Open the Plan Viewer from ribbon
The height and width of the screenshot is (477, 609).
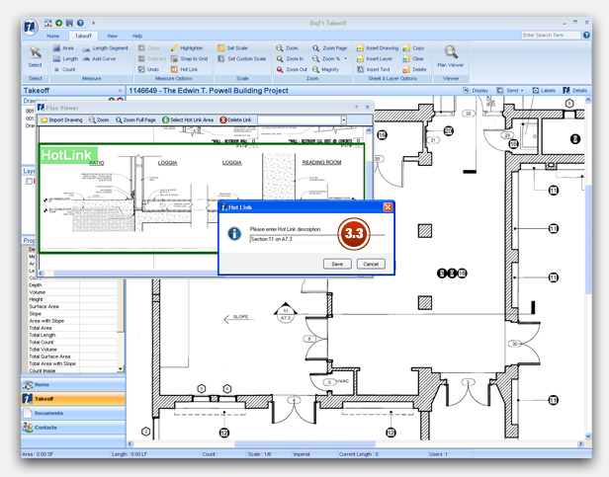451,56
